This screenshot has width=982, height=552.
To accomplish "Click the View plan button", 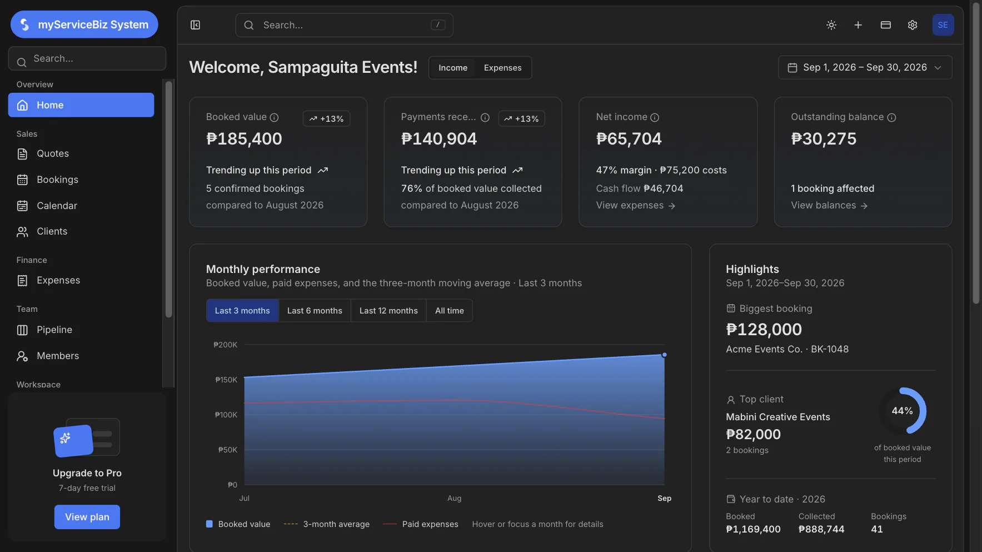I will (x=87, y=517).
